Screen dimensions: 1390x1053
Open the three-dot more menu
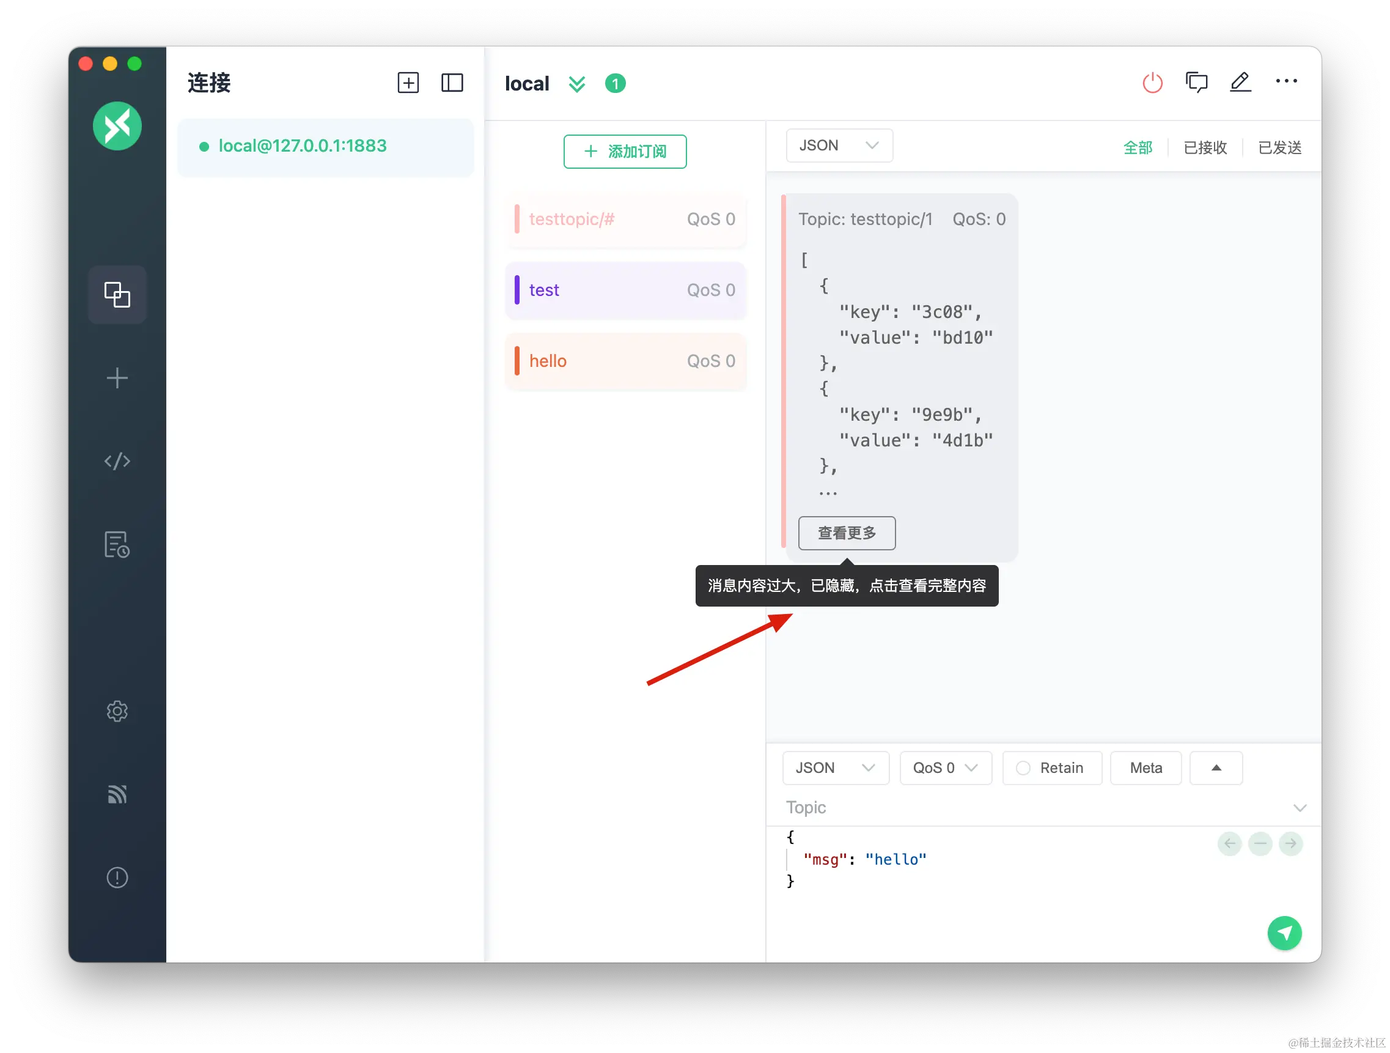point(1286,81)
